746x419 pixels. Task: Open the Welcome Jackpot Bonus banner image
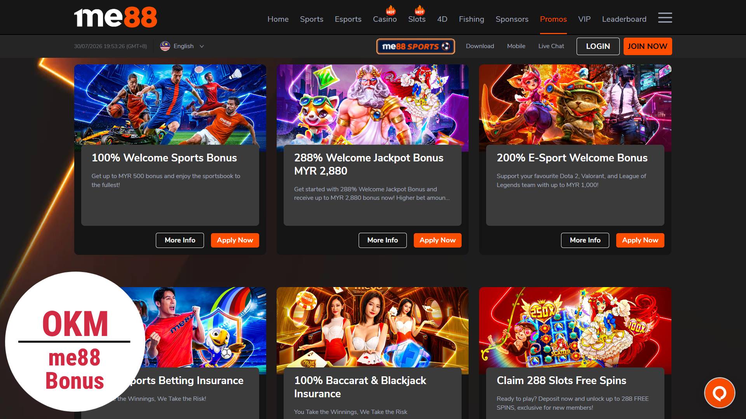click(x=373, y=105)
